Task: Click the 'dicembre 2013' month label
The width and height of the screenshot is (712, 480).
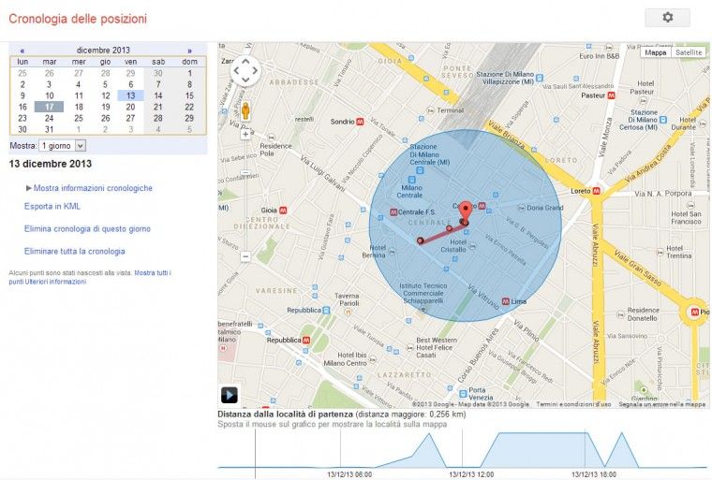Action: 103,50
